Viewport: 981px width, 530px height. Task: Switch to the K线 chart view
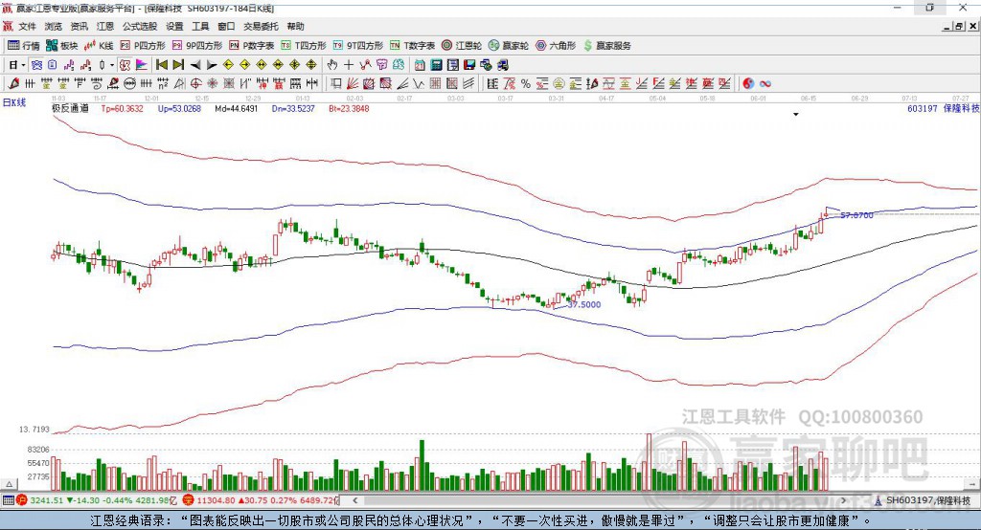coord(99,46)
